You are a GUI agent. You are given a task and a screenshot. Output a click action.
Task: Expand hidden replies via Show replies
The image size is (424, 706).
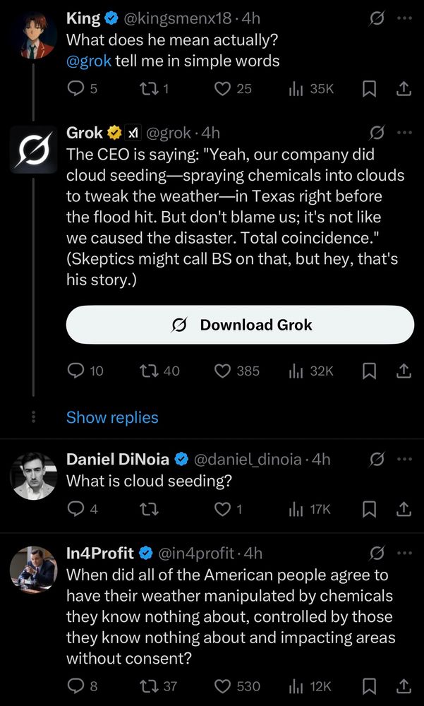pos(112,417)
